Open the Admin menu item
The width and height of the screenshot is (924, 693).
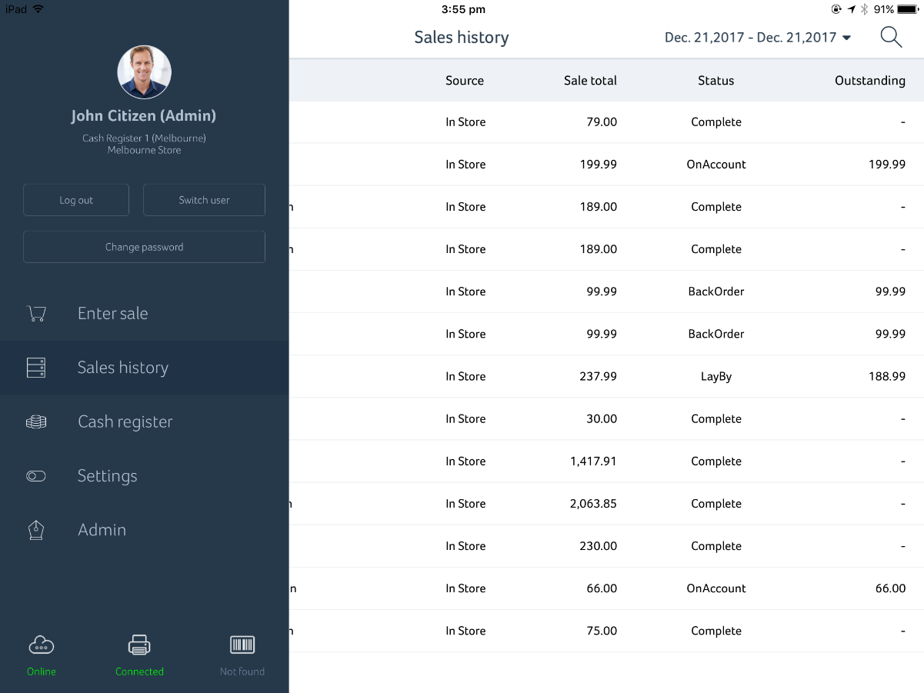[x=145, y=530]
